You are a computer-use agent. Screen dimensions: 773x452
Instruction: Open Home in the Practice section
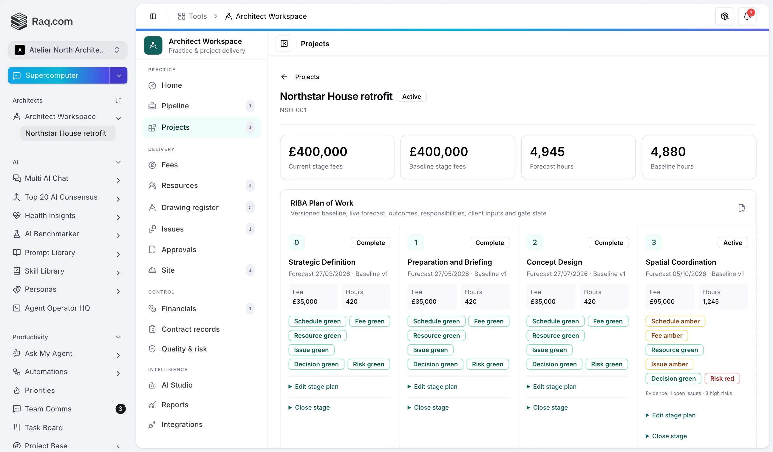pos(202,85)
